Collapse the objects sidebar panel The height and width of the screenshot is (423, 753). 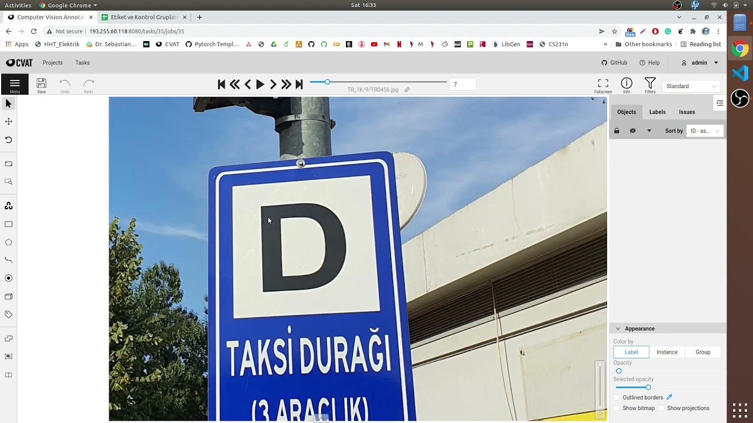719,103
